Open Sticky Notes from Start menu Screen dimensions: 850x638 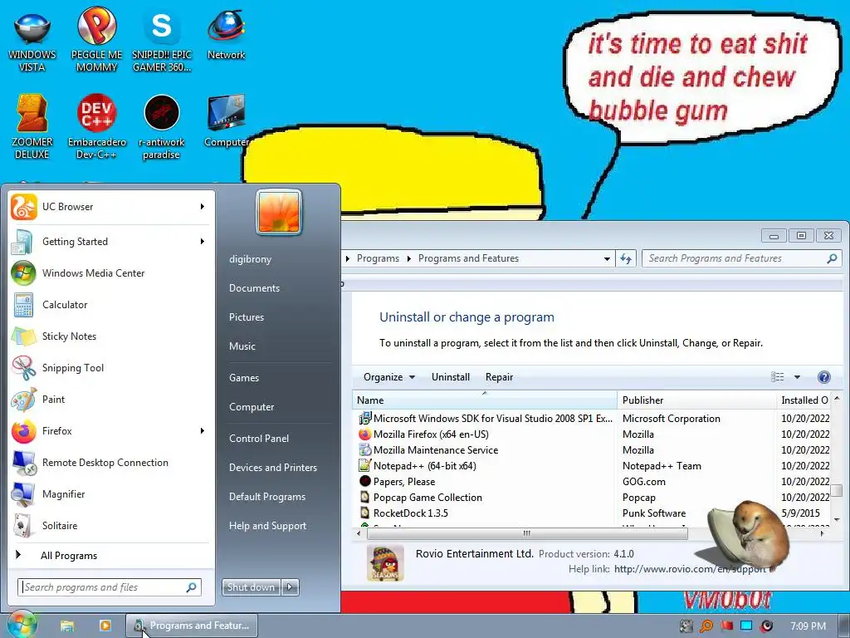pyautogui.click(x=109, y=336)
